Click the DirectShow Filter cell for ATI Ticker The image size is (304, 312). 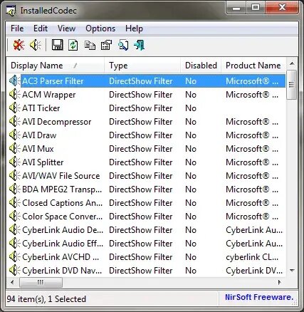(141, 108)
